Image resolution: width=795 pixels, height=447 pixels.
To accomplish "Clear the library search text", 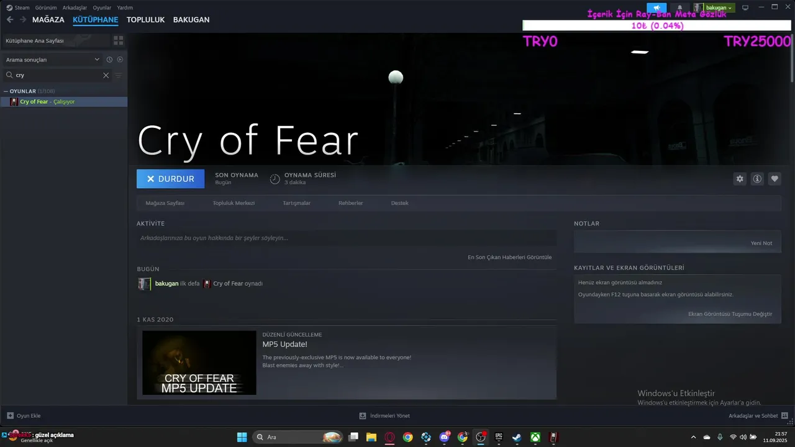I will coord(106,75).
